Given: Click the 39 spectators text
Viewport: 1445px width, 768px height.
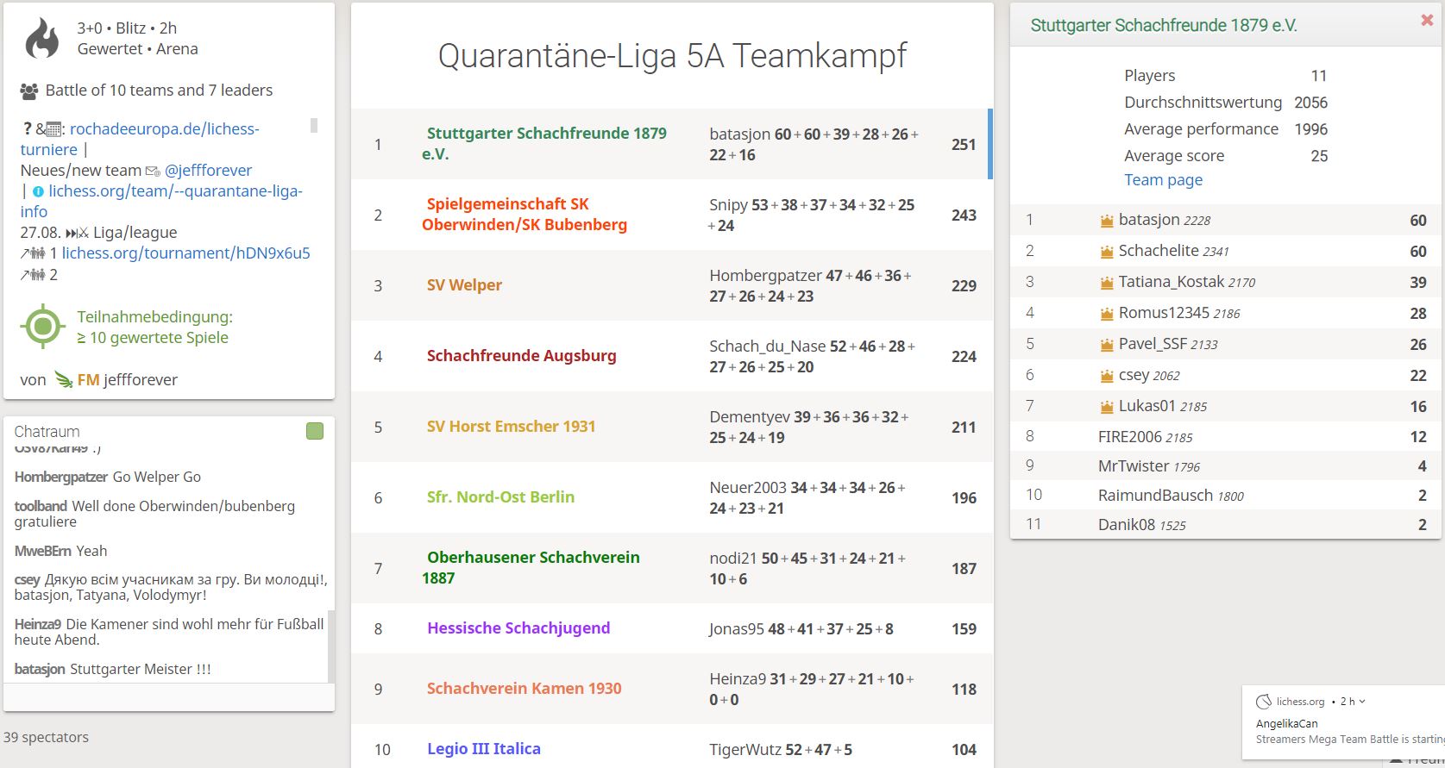Looking at the screenshot, I should click(46, 738).
